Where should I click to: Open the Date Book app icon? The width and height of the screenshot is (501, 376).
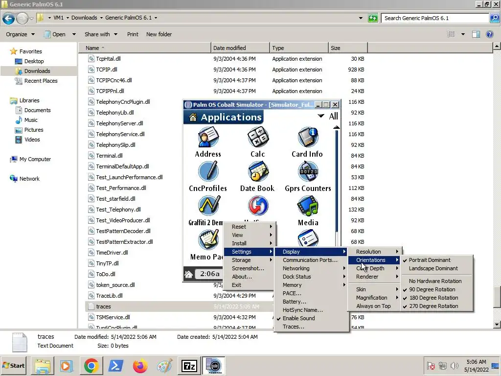coord(258,172)
